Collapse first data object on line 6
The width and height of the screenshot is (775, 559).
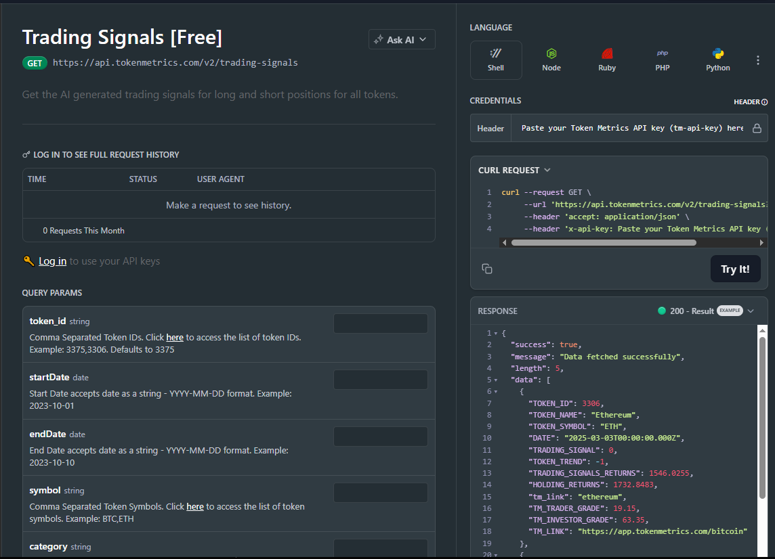coord(496,392)
